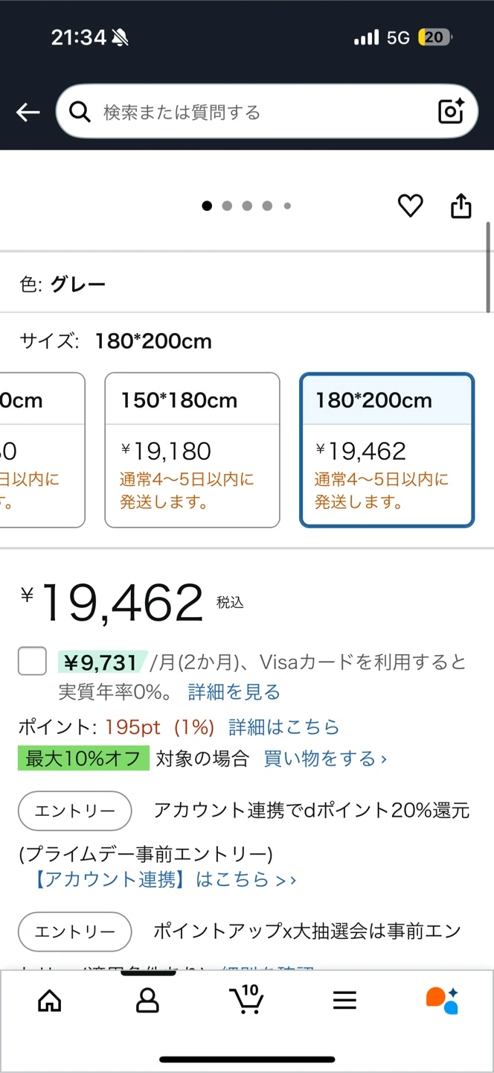The image size is (494, 1073).
Task: Select 180*200cm size option
Action: coord(387,450)
